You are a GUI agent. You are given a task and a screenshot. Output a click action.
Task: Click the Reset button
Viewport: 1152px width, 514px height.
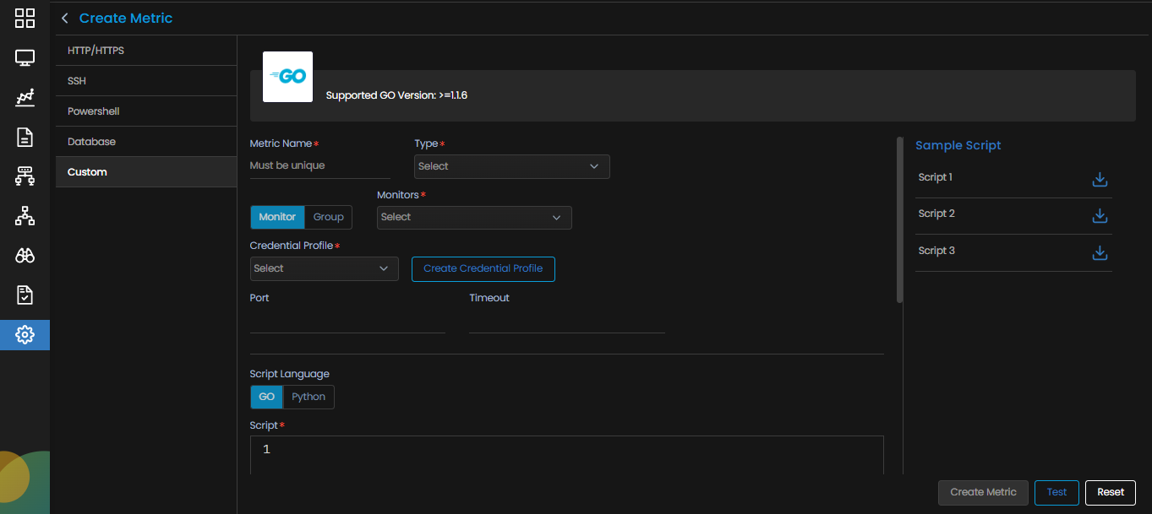click(1111, 492)
